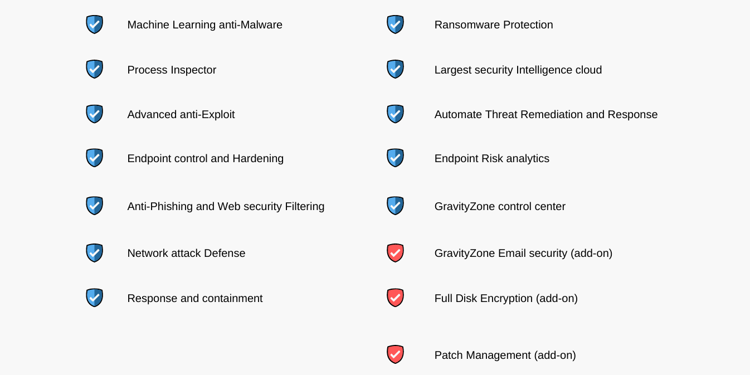Click Largest security Intelligence cloud text

[x=518, y=70]
